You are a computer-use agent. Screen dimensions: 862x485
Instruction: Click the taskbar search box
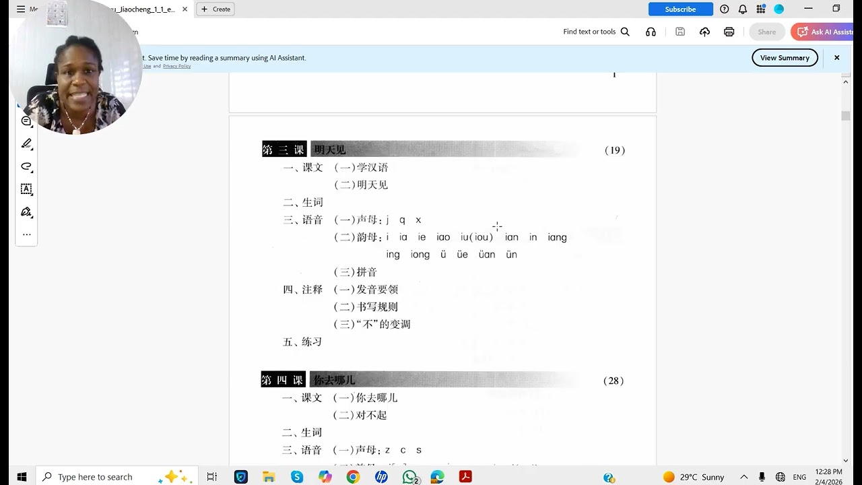pos(117,477)
